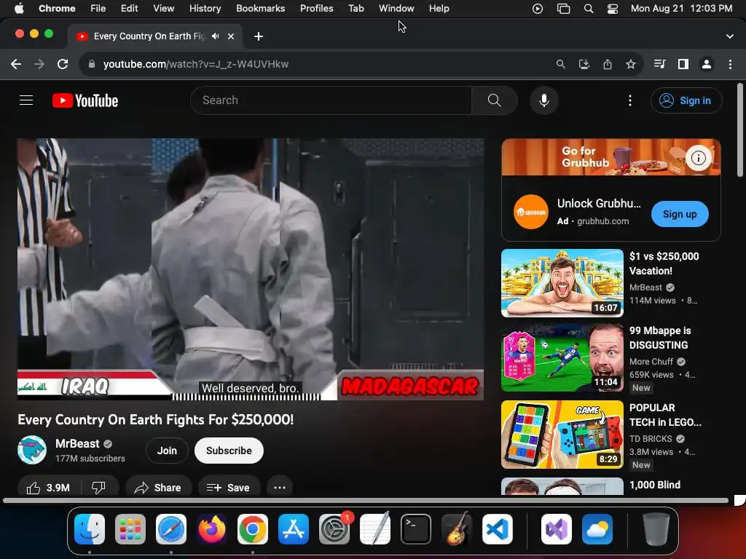This screenshot has width=746, height=559.
Task: Share this page from the address bar
Action: click(608, 64)
